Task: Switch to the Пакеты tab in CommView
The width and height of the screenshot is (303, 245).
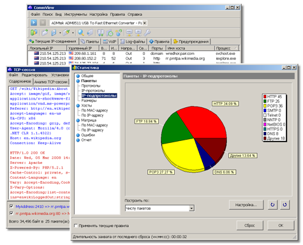Action: [90, 41]
